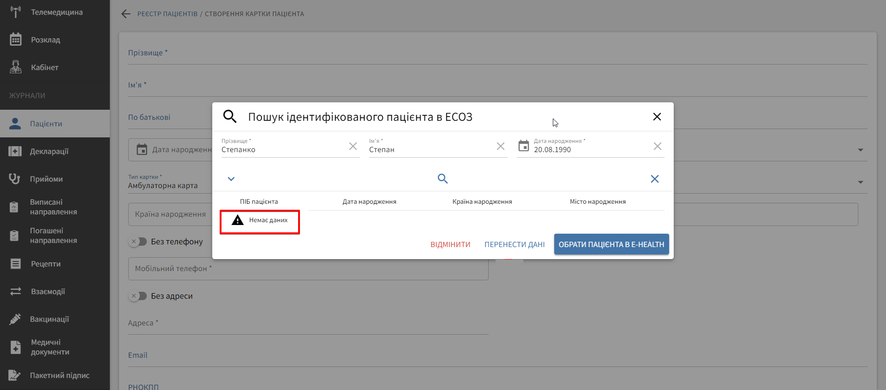Expand additional search fields chevron
This screenshot has height=390, width=886.
[x=231, y=179]
